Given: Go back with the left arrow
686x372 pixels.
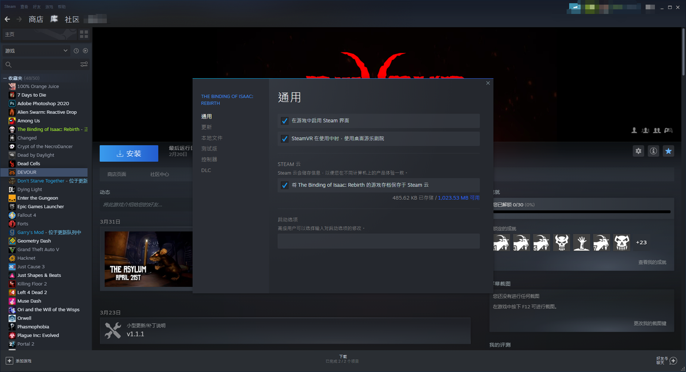Looking at the screenshot, I should pos(7,19).
